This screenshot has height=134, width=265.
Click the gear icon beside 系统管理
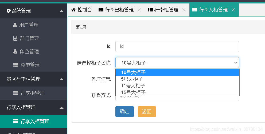point(9,11)
